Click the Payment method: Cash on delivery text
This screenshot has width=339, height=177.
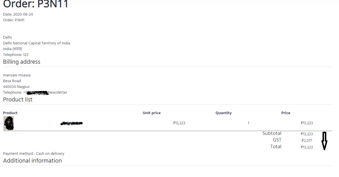33,154
